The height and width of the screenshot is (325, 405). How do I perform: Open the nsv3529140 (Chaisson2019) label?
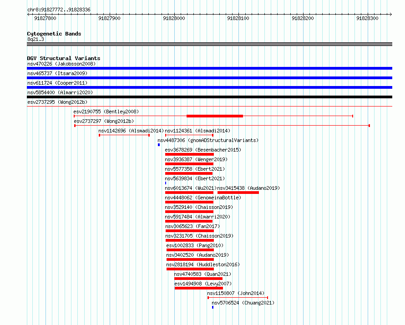(199, 207)
